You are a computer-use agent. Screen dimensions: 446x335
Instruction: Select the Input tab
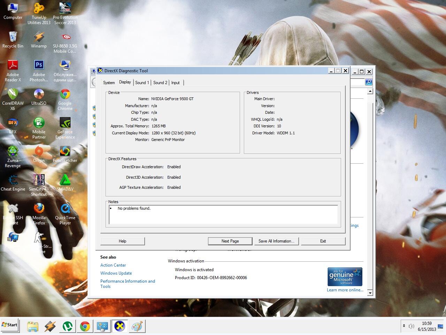(x=176, y=83)
